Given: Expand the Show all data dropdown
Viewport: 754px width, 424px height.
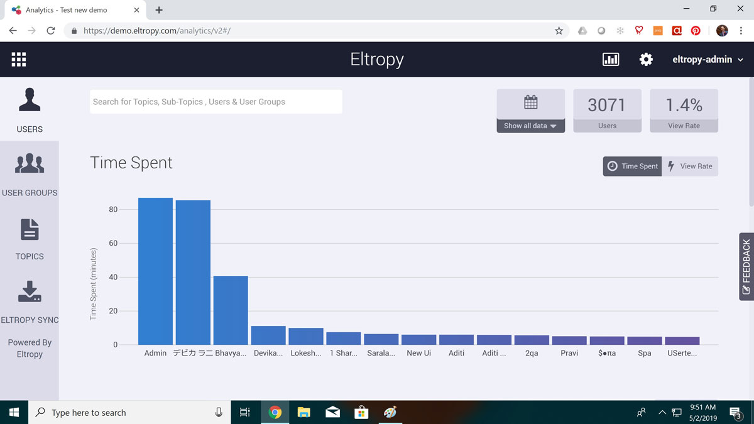Looking at the screenshot, I should click(530, 126).
